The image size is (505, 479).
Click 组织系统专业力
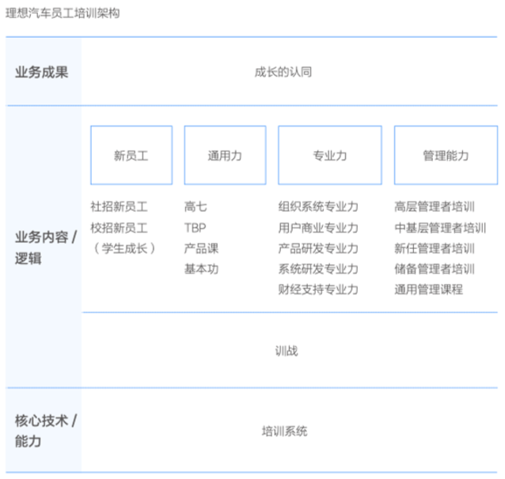[x=318, y=206]
